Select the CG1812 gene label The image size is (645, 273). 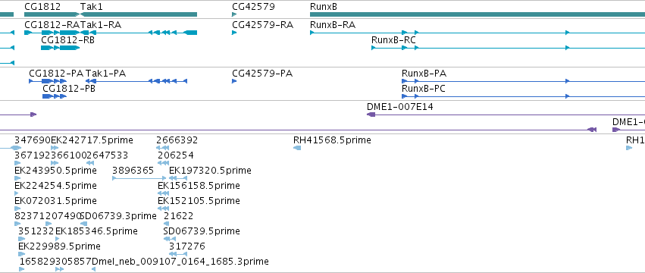click(x=42, y=7)
